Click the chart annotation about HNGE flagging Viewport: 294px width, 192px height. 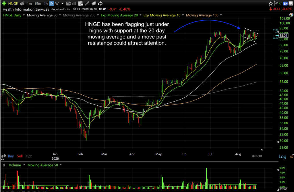click(x=127, y=34)
